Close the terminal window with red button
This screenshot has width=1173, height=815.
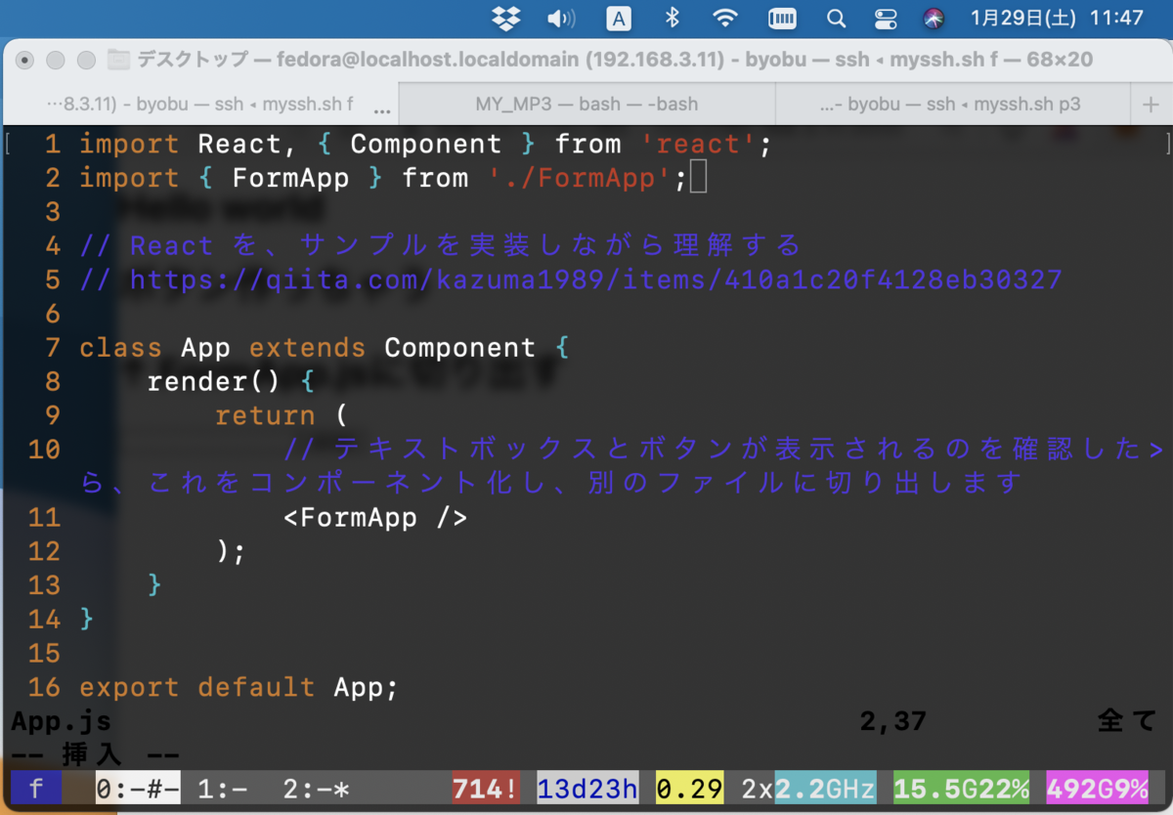[x=26, y=60]
